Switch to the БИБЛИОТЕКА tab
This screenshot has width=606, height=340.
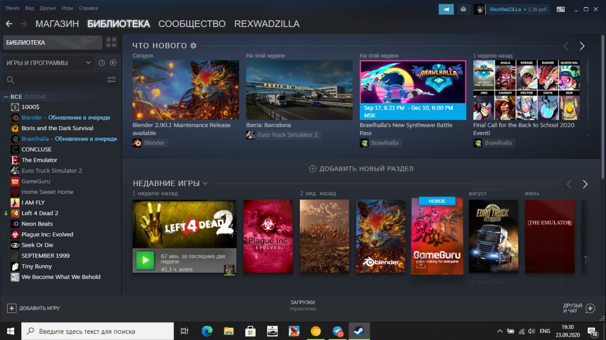(x=118, y=24)
